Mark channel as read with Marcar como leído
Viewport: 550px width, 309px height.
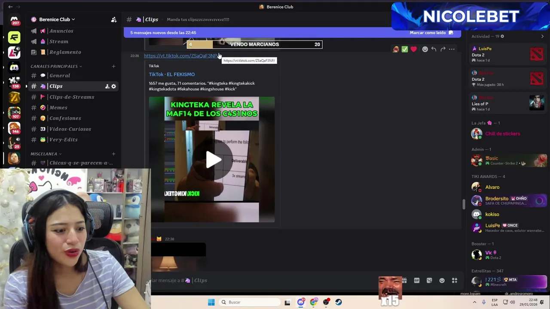coord(431,33)
